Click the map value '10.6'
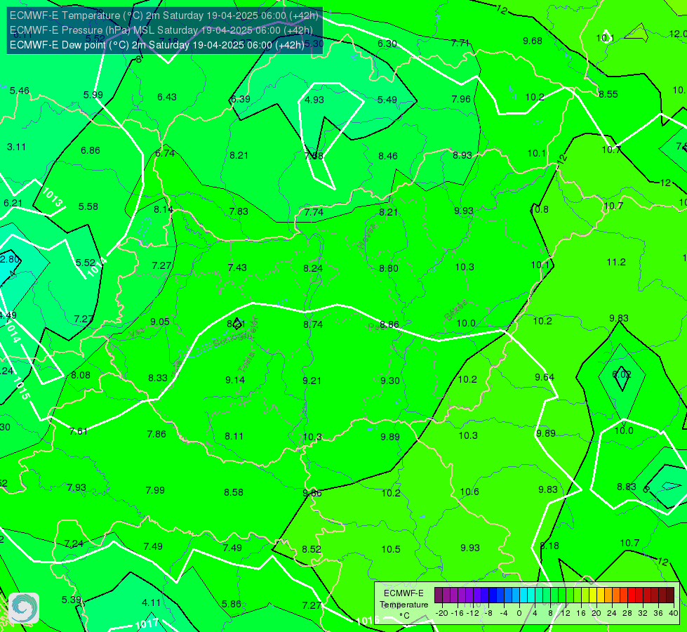 [469, 492]
